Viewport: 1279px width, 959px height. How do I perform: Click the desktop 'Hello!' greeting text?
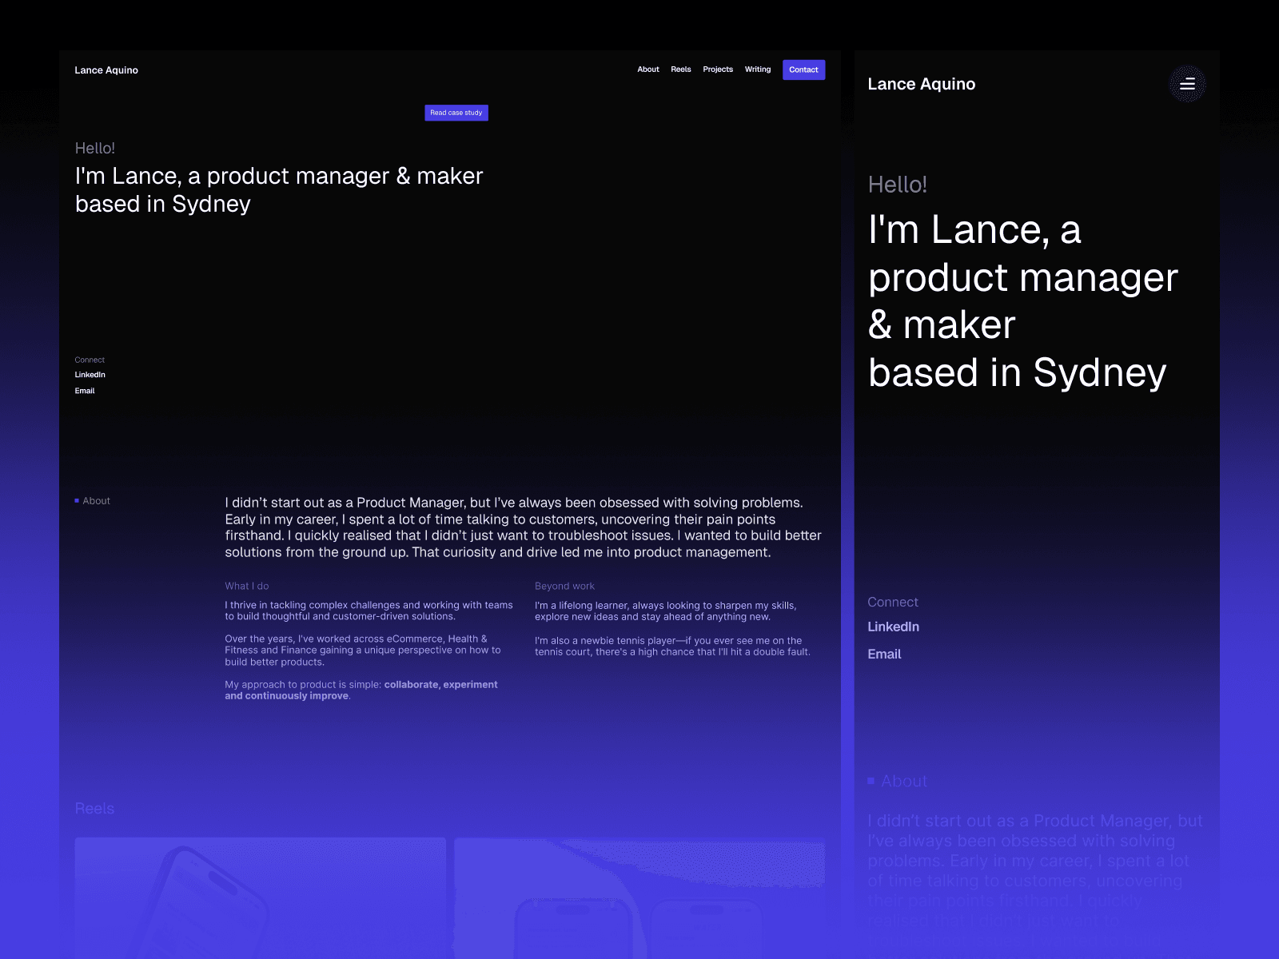coord(95,148)
